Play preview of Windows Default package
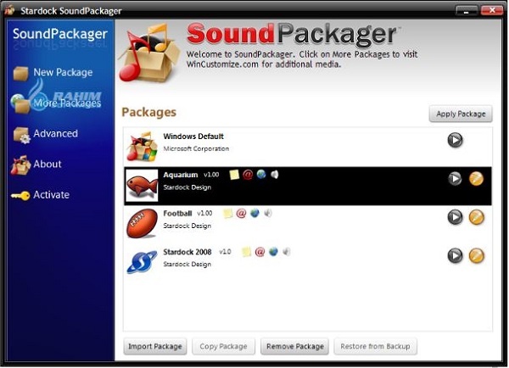 455,140
